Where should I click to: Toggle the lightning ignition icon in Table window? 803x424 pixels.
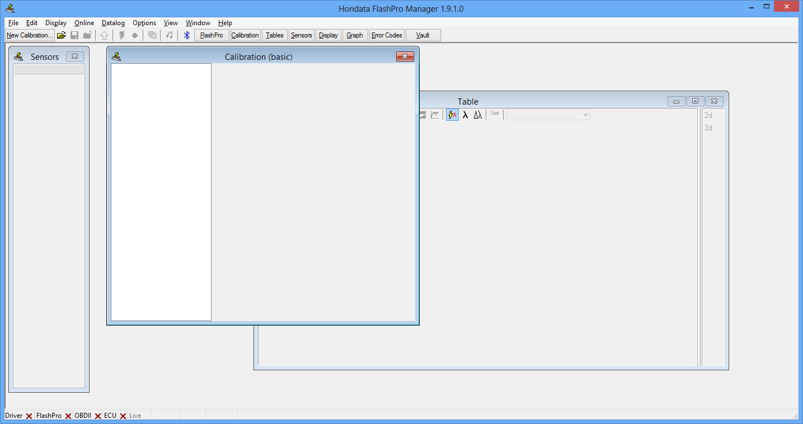pos(453,115)
